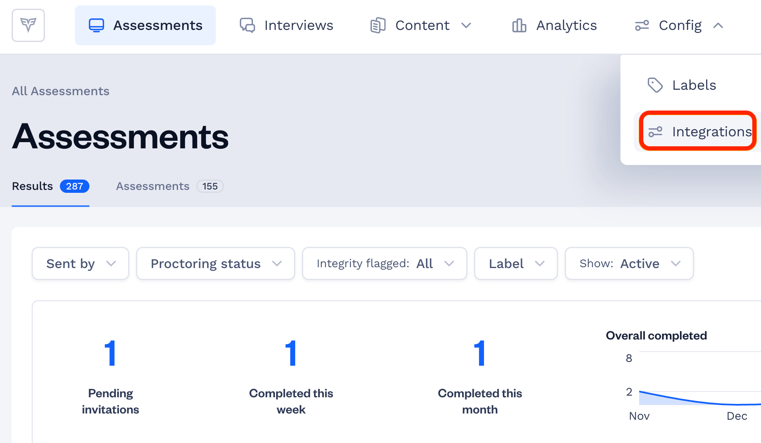Open the Sent by dropdown

81,263
